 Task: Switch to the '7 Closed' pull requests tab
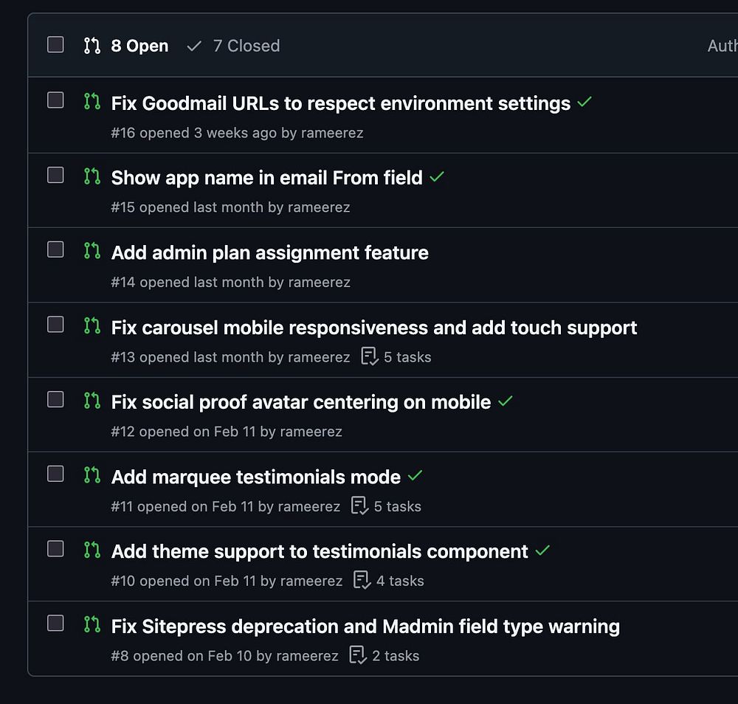tap(234, 46)
